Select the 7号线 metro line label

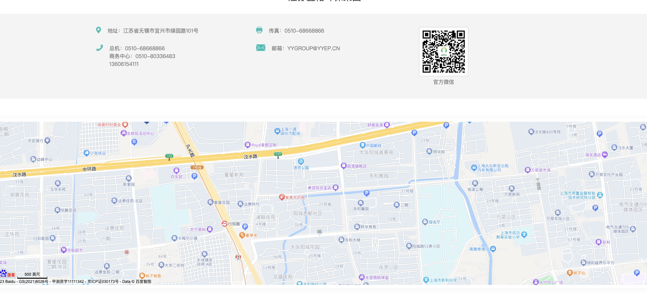point(197,167)
